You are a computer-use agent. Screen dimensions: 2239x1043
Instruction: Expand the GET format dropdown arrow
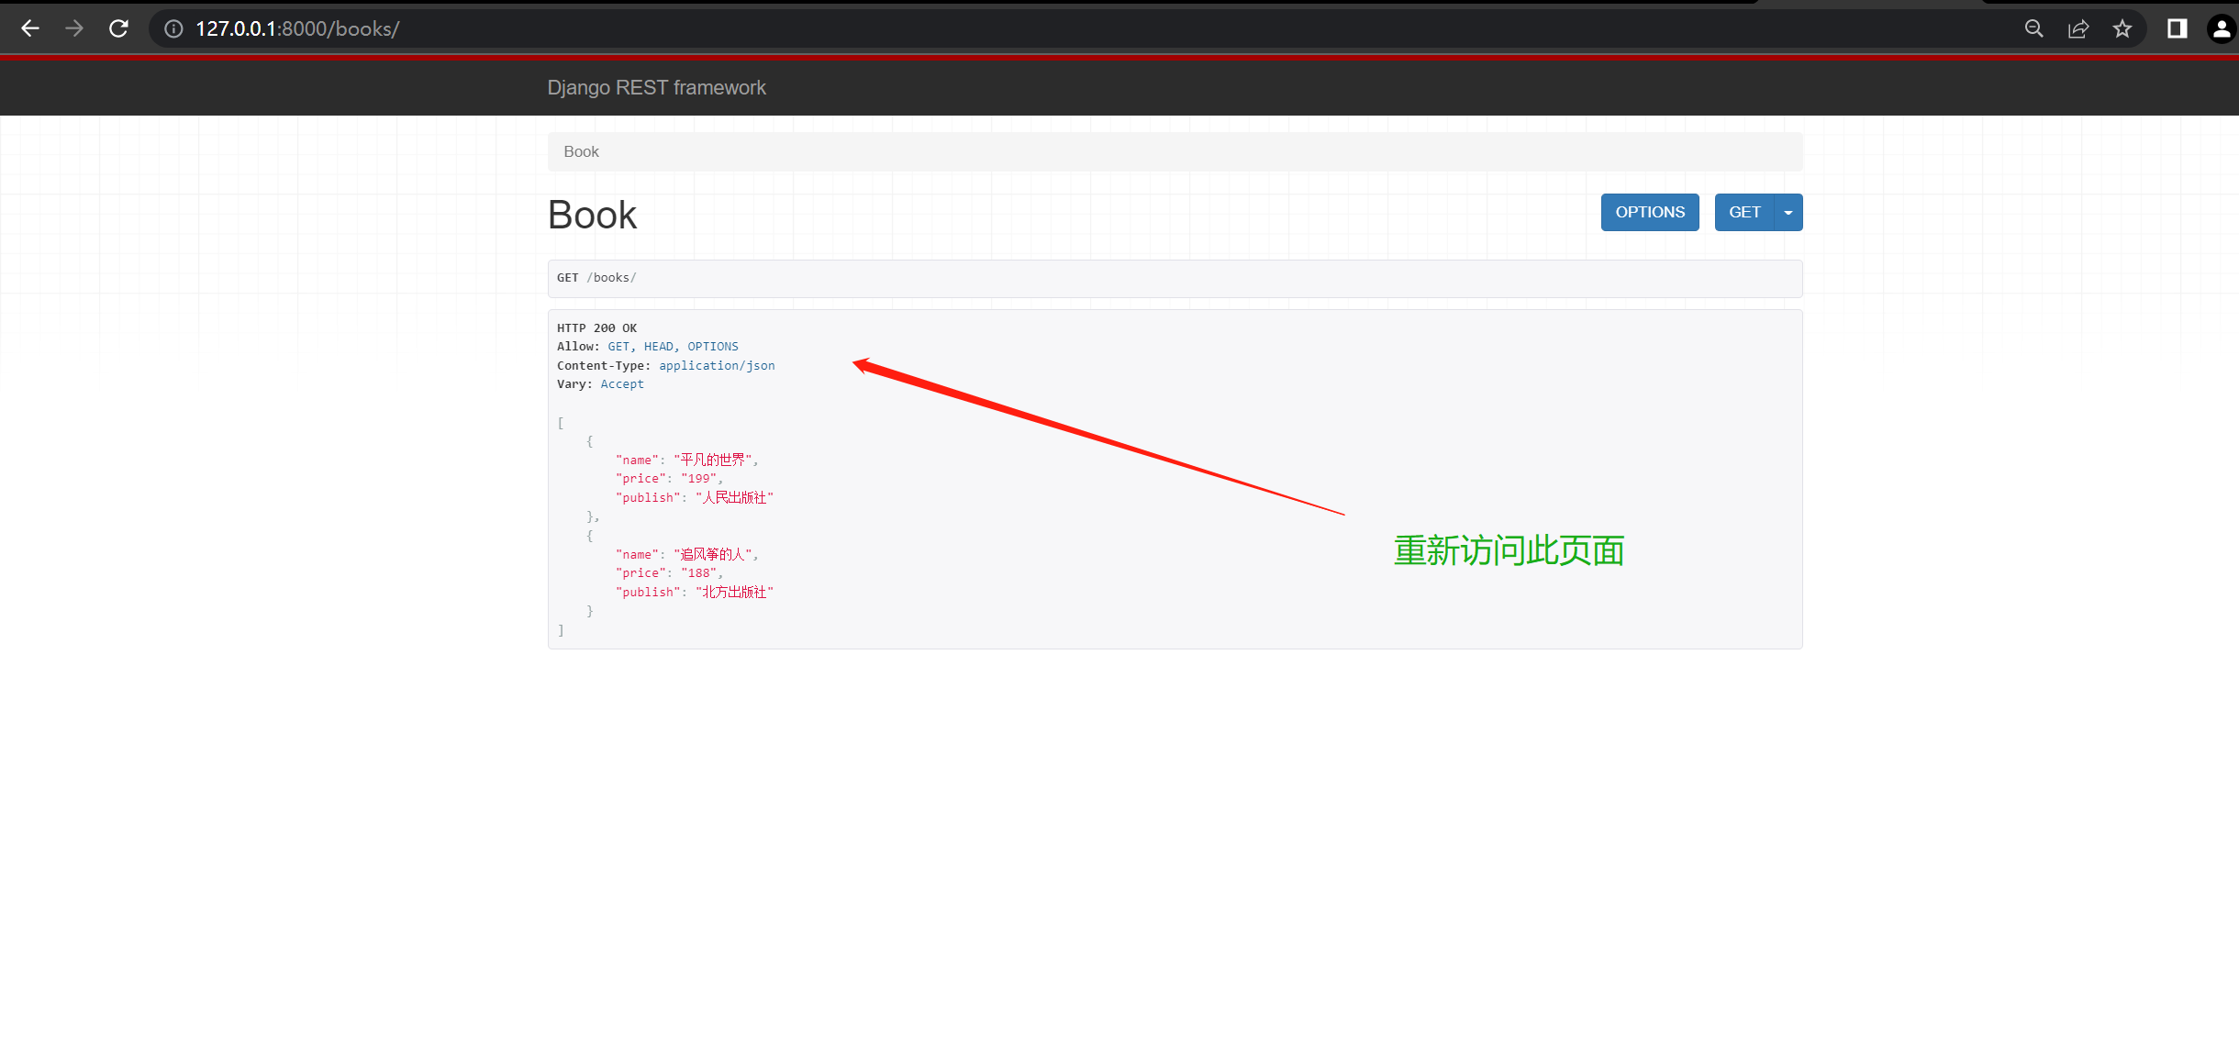(x=1788, y=212)
